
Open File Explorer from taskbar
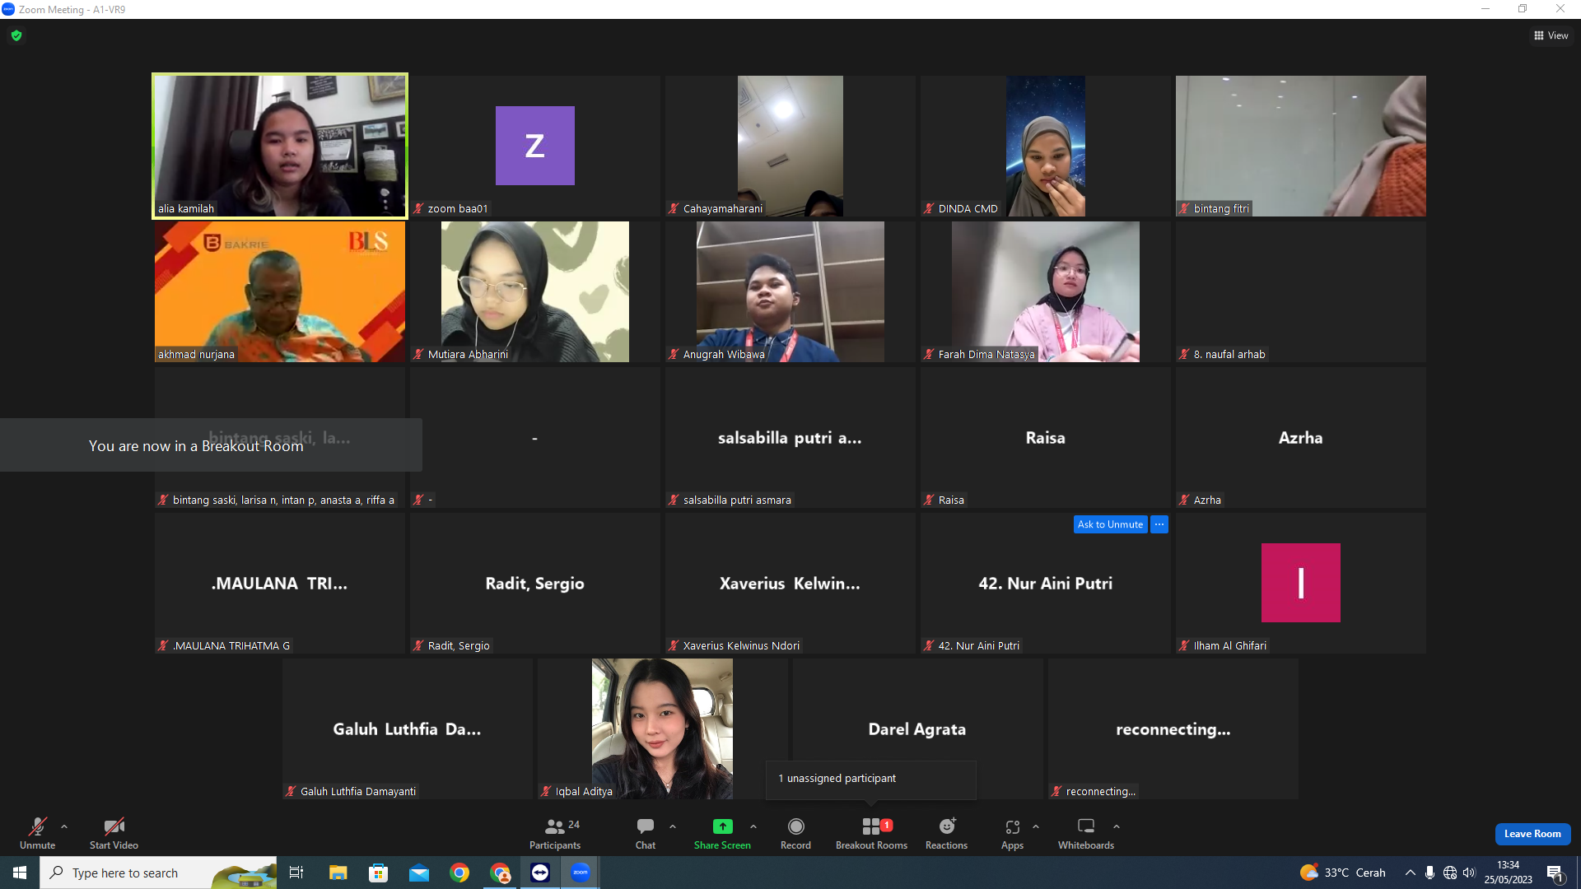pyautogui.click(x=338, y=873)
